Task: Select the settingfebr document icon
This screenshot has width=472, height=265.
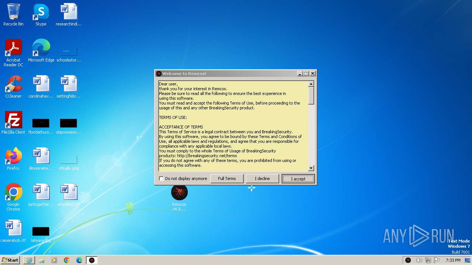Action: coord(69,87)
